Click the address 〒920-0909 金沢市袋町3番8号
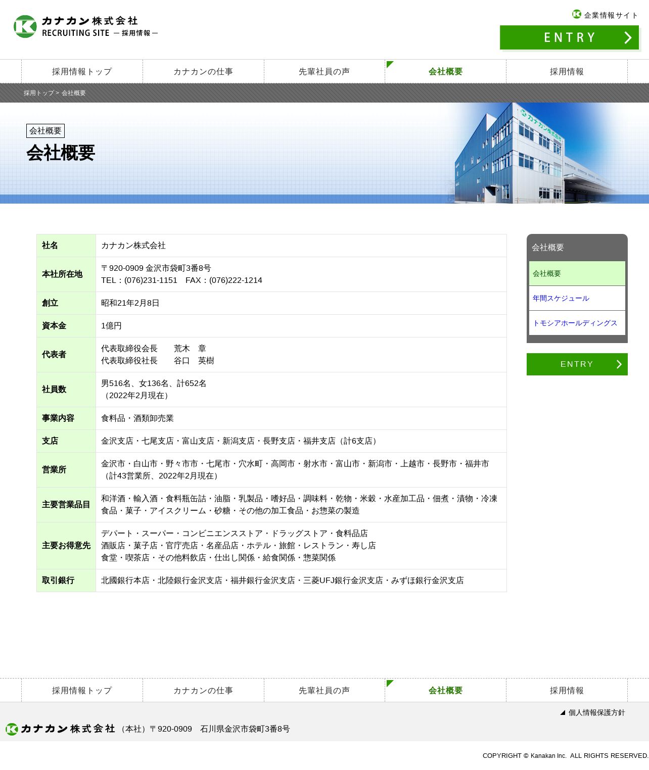Image resolution: width=649 pixels, height=770 pixels. coord(156,268)
